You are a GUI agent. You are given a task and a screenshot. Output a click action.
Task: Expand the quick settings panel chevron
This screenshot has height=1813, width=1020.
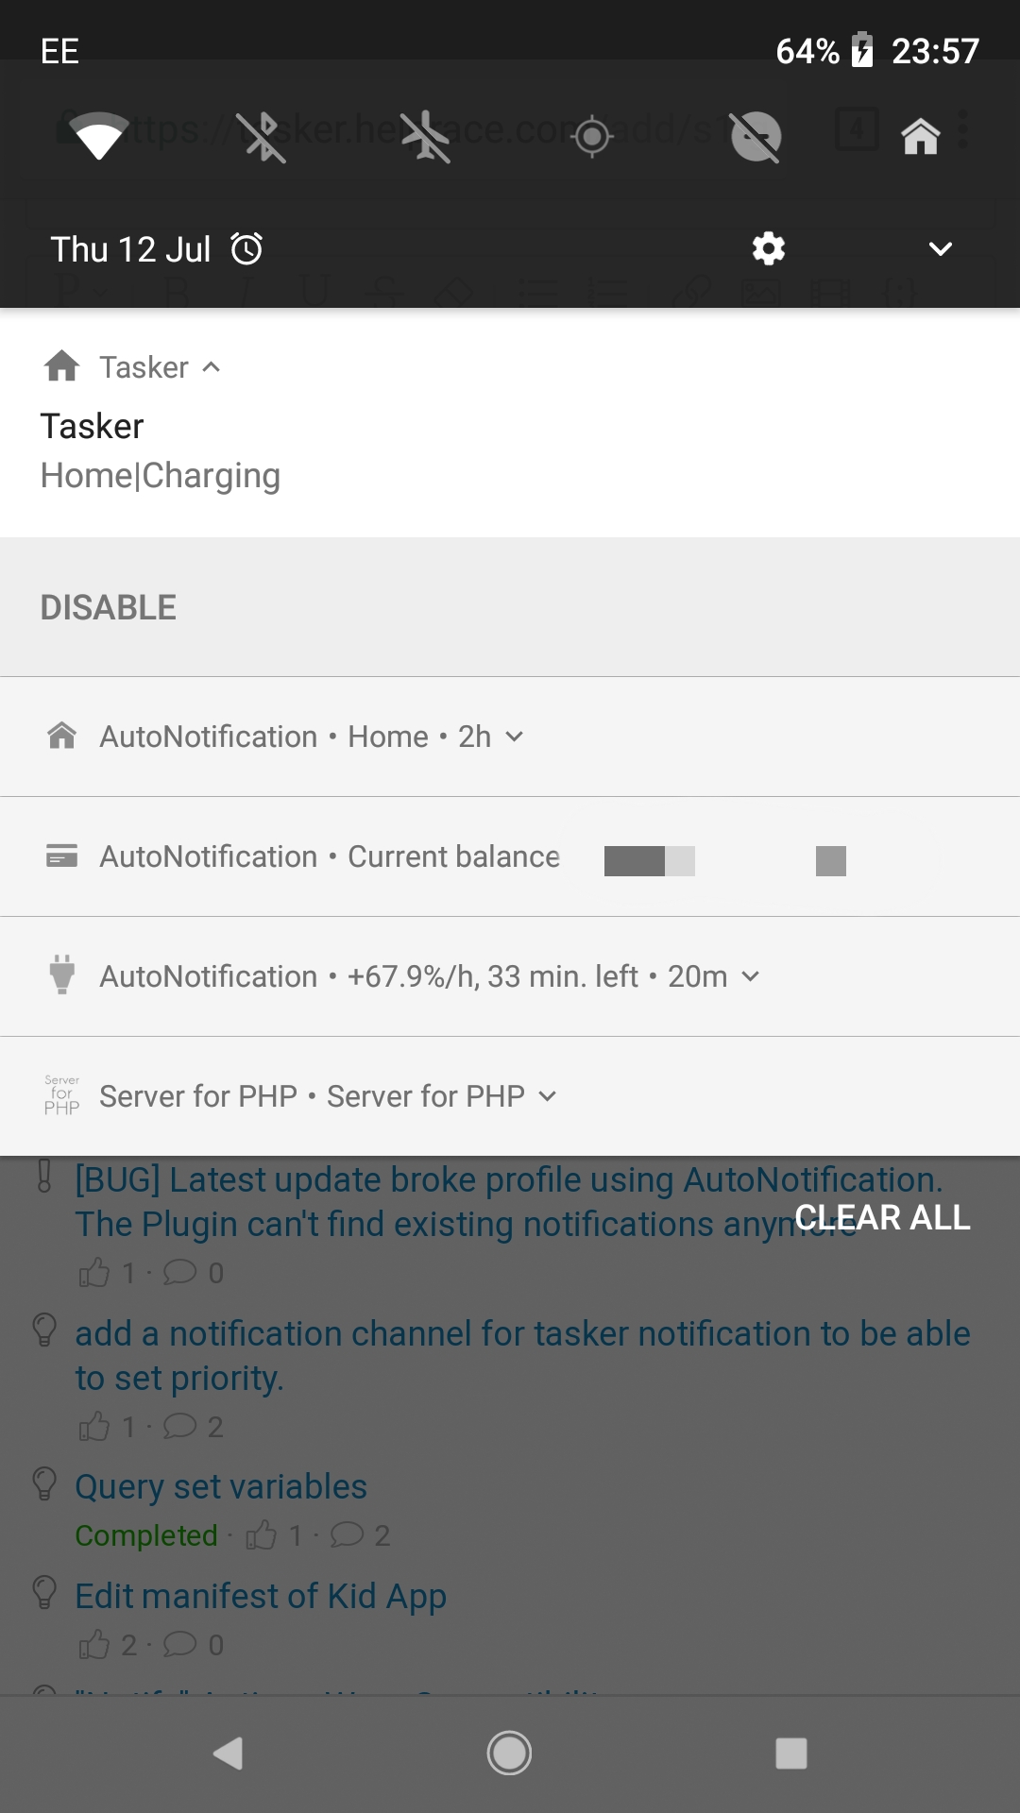[940, 249]
